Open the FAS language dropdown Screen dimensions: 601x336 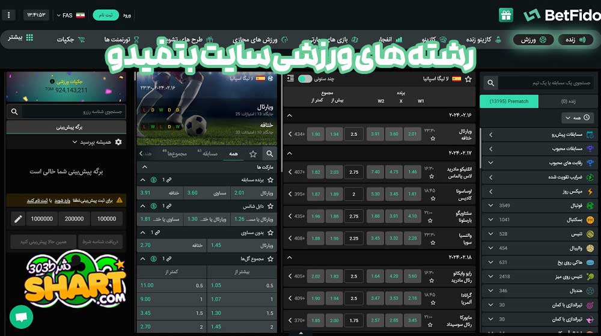click(70, 15)
